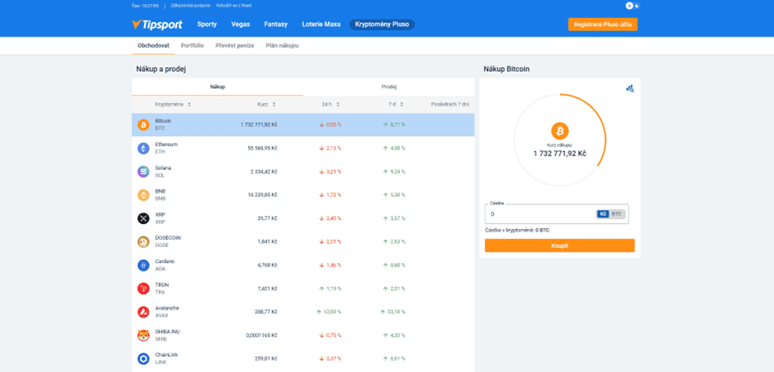Click the ChainLink price 259,81 Kč
The width and height of the screenshot is (774, 372).
[x=266, y=359]
